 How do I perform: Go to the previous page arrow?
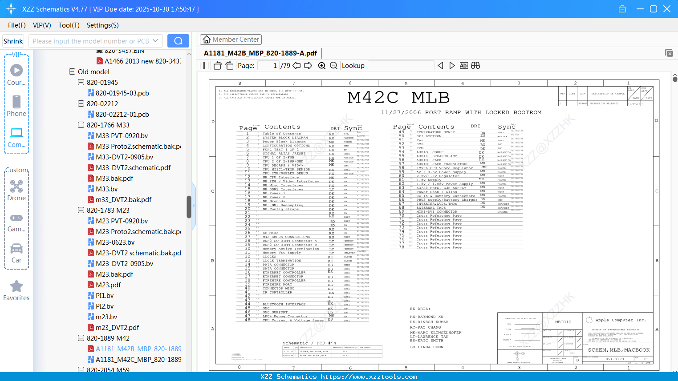pyautogui.click(x=296, y=66)
